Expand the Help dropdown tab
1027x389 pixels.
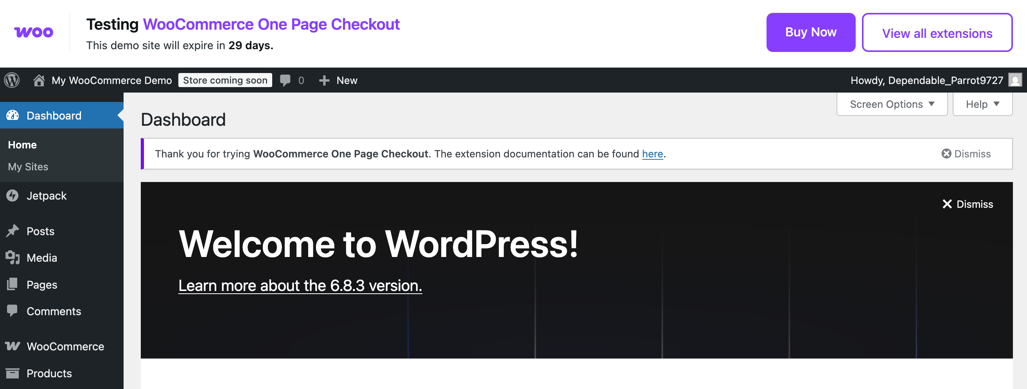click(x=982, y=104)
